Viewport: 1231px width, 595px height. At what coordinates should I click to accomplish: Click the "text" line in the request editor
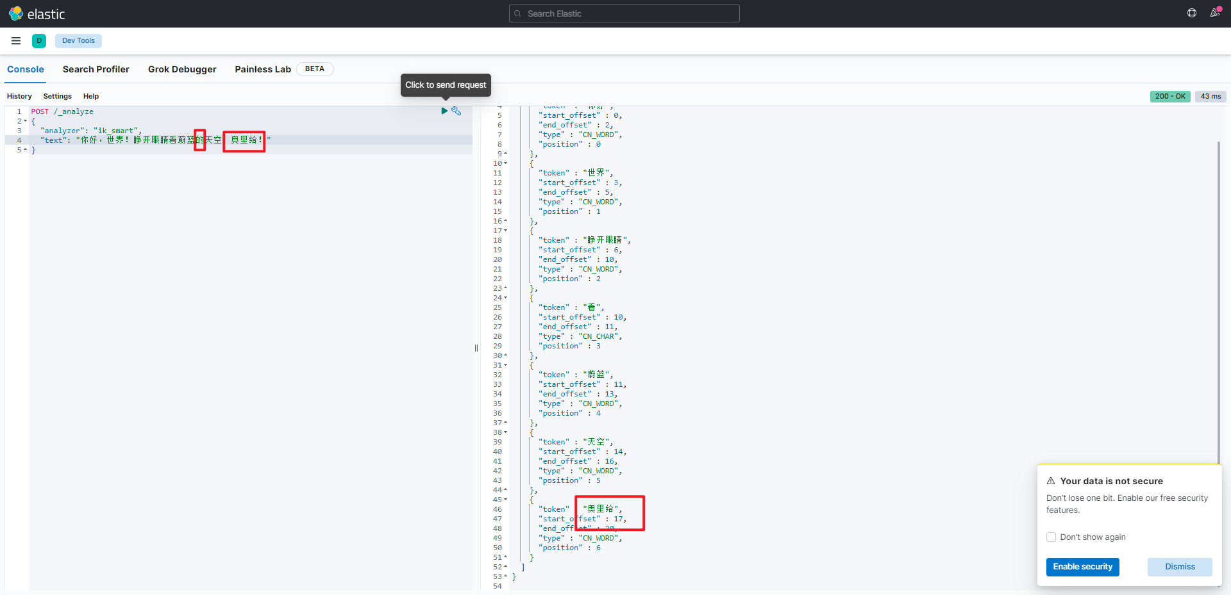[x=155, y=140]
